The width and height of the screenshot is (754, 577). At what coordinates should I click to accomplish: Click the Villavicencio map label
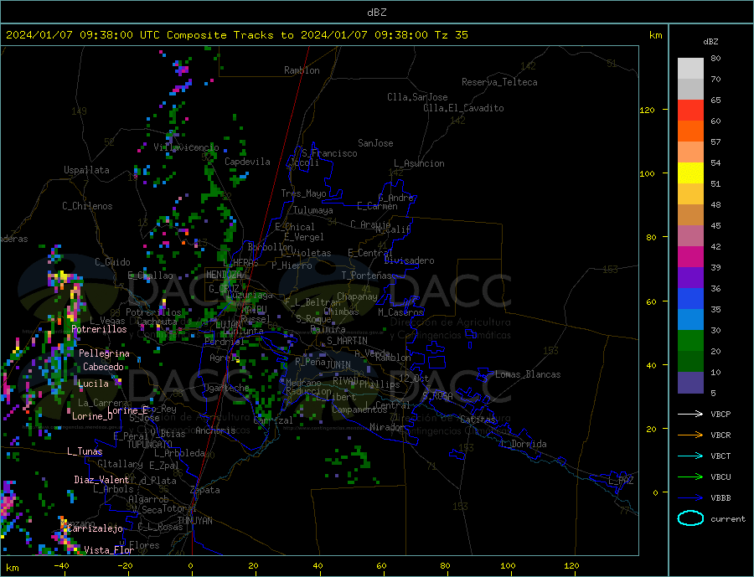(186, 147)
